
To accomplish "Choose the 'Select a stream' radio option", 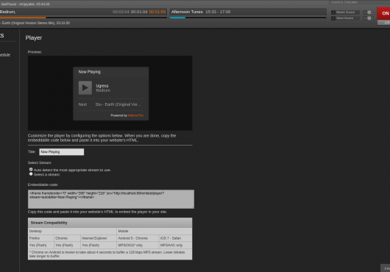I will click(31, 174).
